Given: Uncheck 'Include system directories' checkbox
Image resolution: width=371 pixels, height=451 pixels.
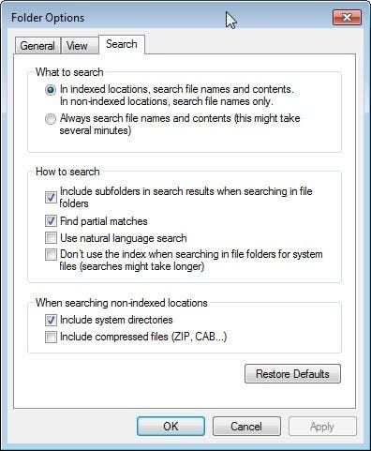Looking at the screenshot, I should pos(51,320).
